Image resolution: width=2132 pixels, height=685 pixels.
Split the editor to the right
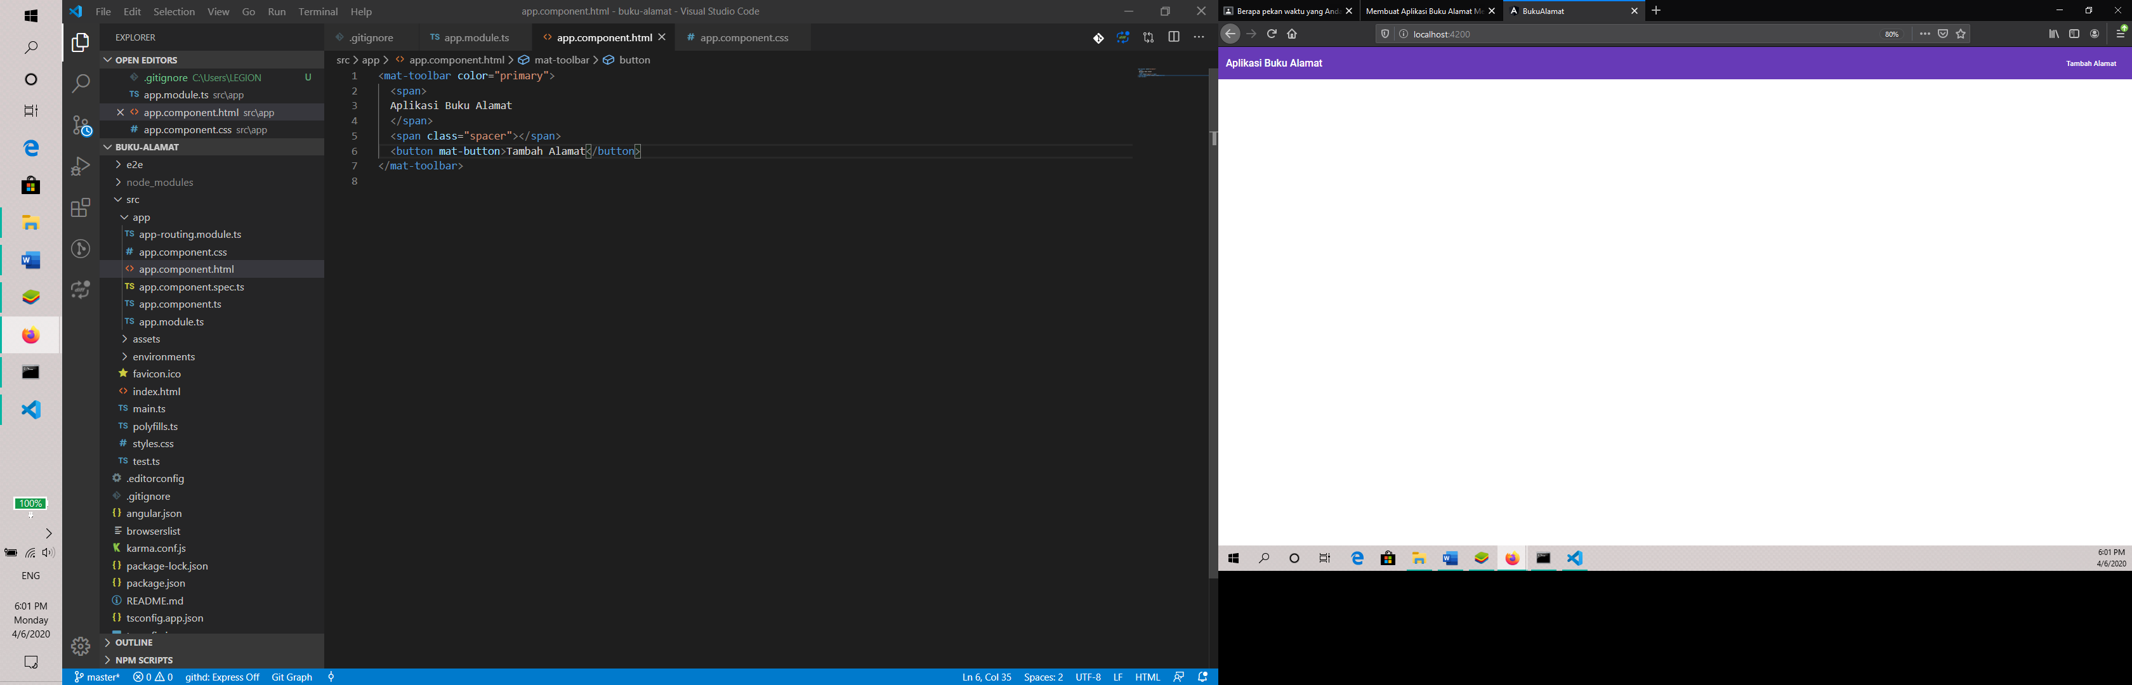click(x=1174, y=37)
